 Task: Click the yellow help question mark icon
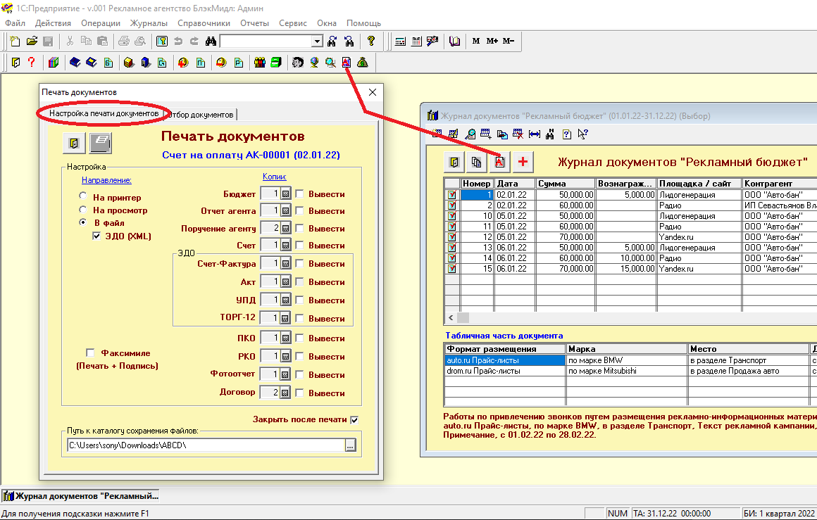point(371,41)
